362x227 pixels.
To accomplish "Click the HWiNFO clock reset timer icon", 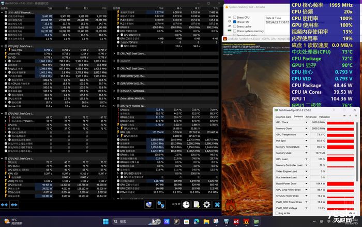I will pos(186,205).
